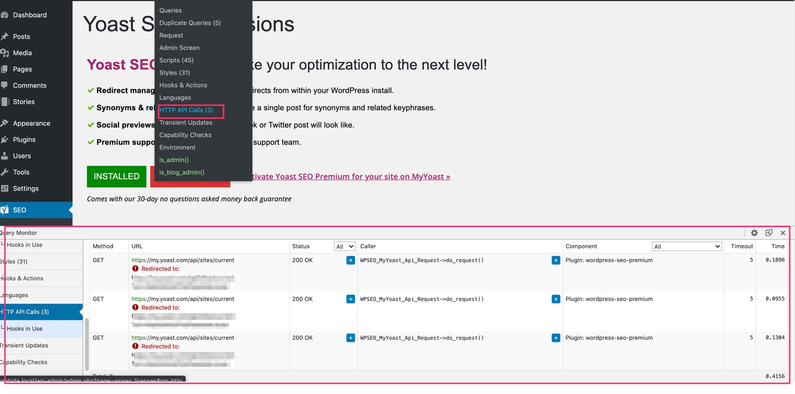This screenshot has width=795, height=394.
Task: Click the Users person icon
Action: pos(5,156)
